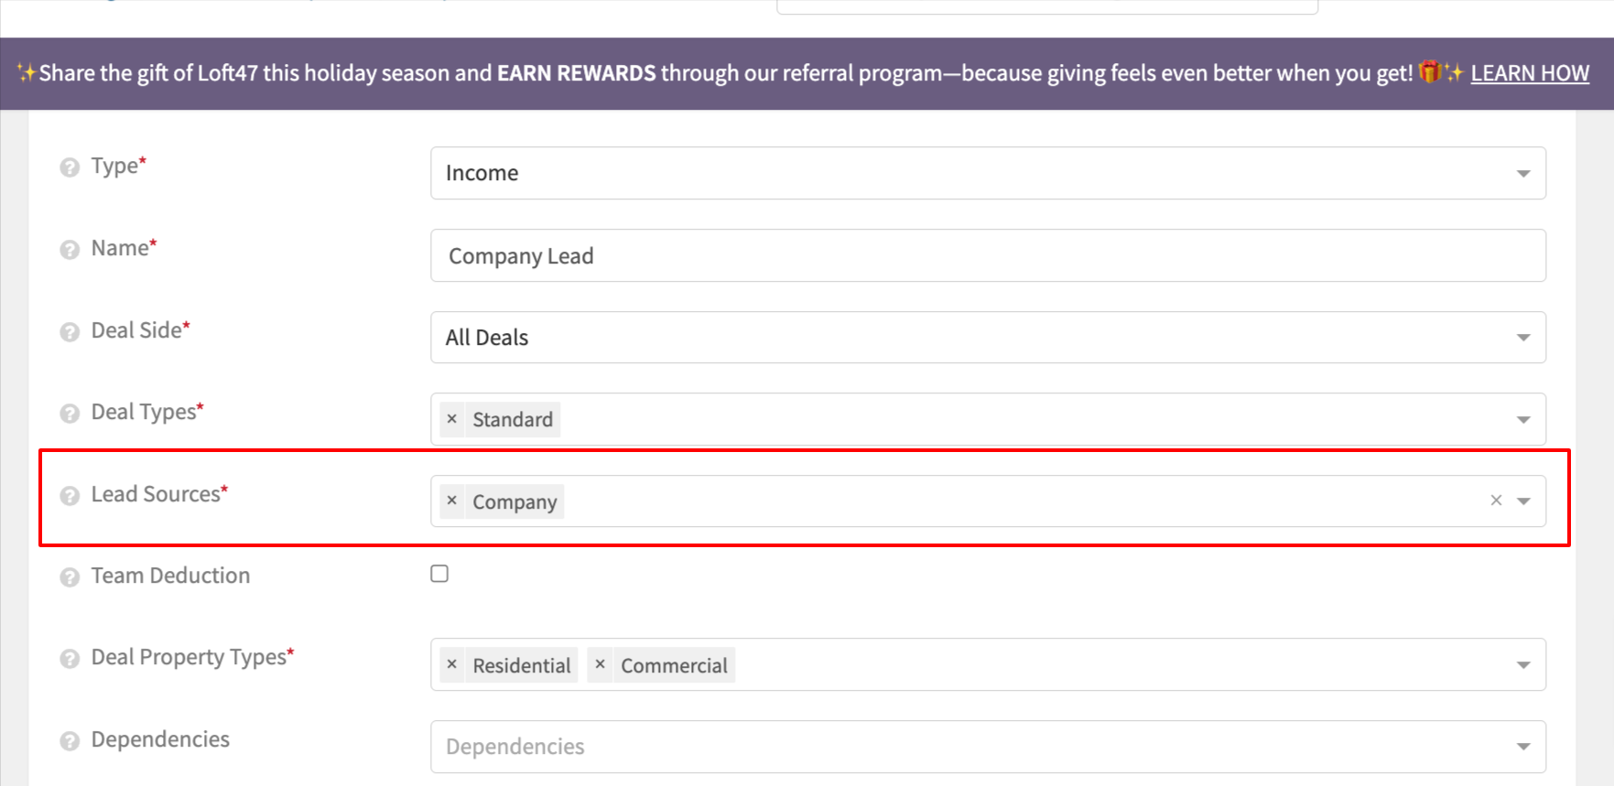Click the Company tag text in Lead Sources

(x=515, y=501)
